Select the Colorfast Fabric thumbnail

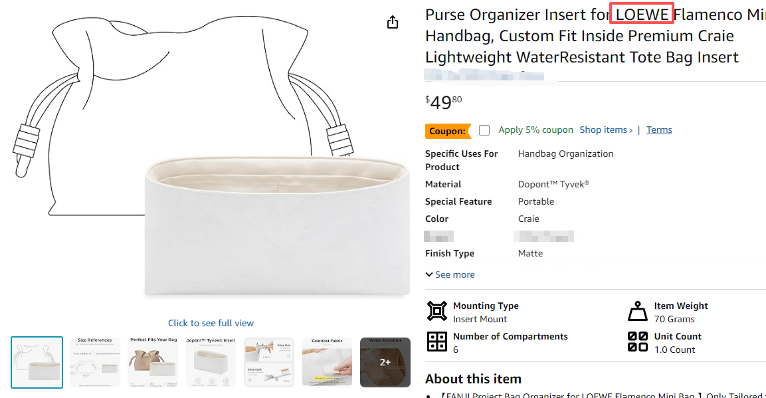point(327,362)
